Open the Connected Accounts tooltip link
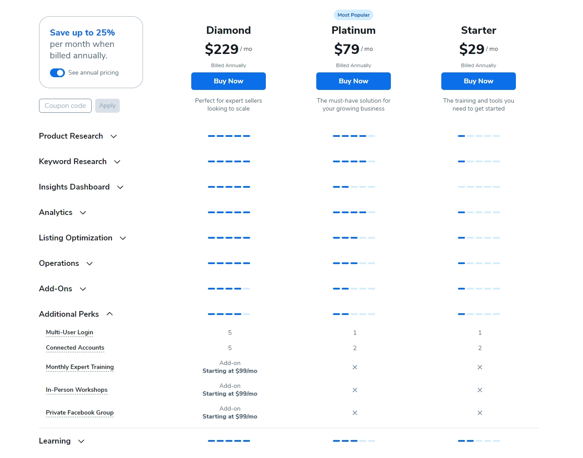The width and height of the screenshot is (583, 458). (x=75, y=348)
